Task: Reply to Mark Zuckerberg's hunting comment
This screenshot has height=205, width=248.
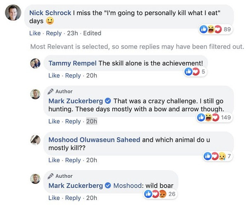Action: pos(73,121)
